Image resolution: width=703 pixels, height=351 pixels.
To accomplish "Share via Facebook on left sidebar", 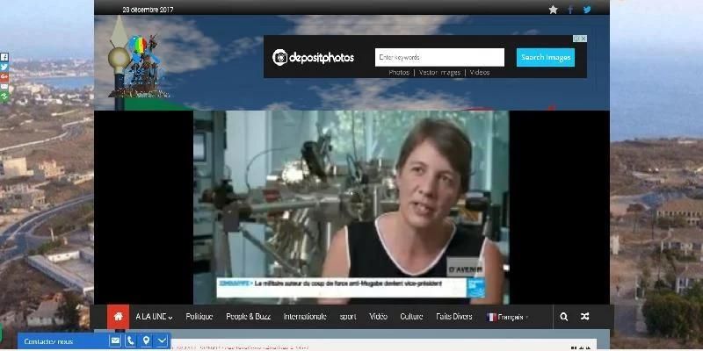I will [x=4, y=57].
